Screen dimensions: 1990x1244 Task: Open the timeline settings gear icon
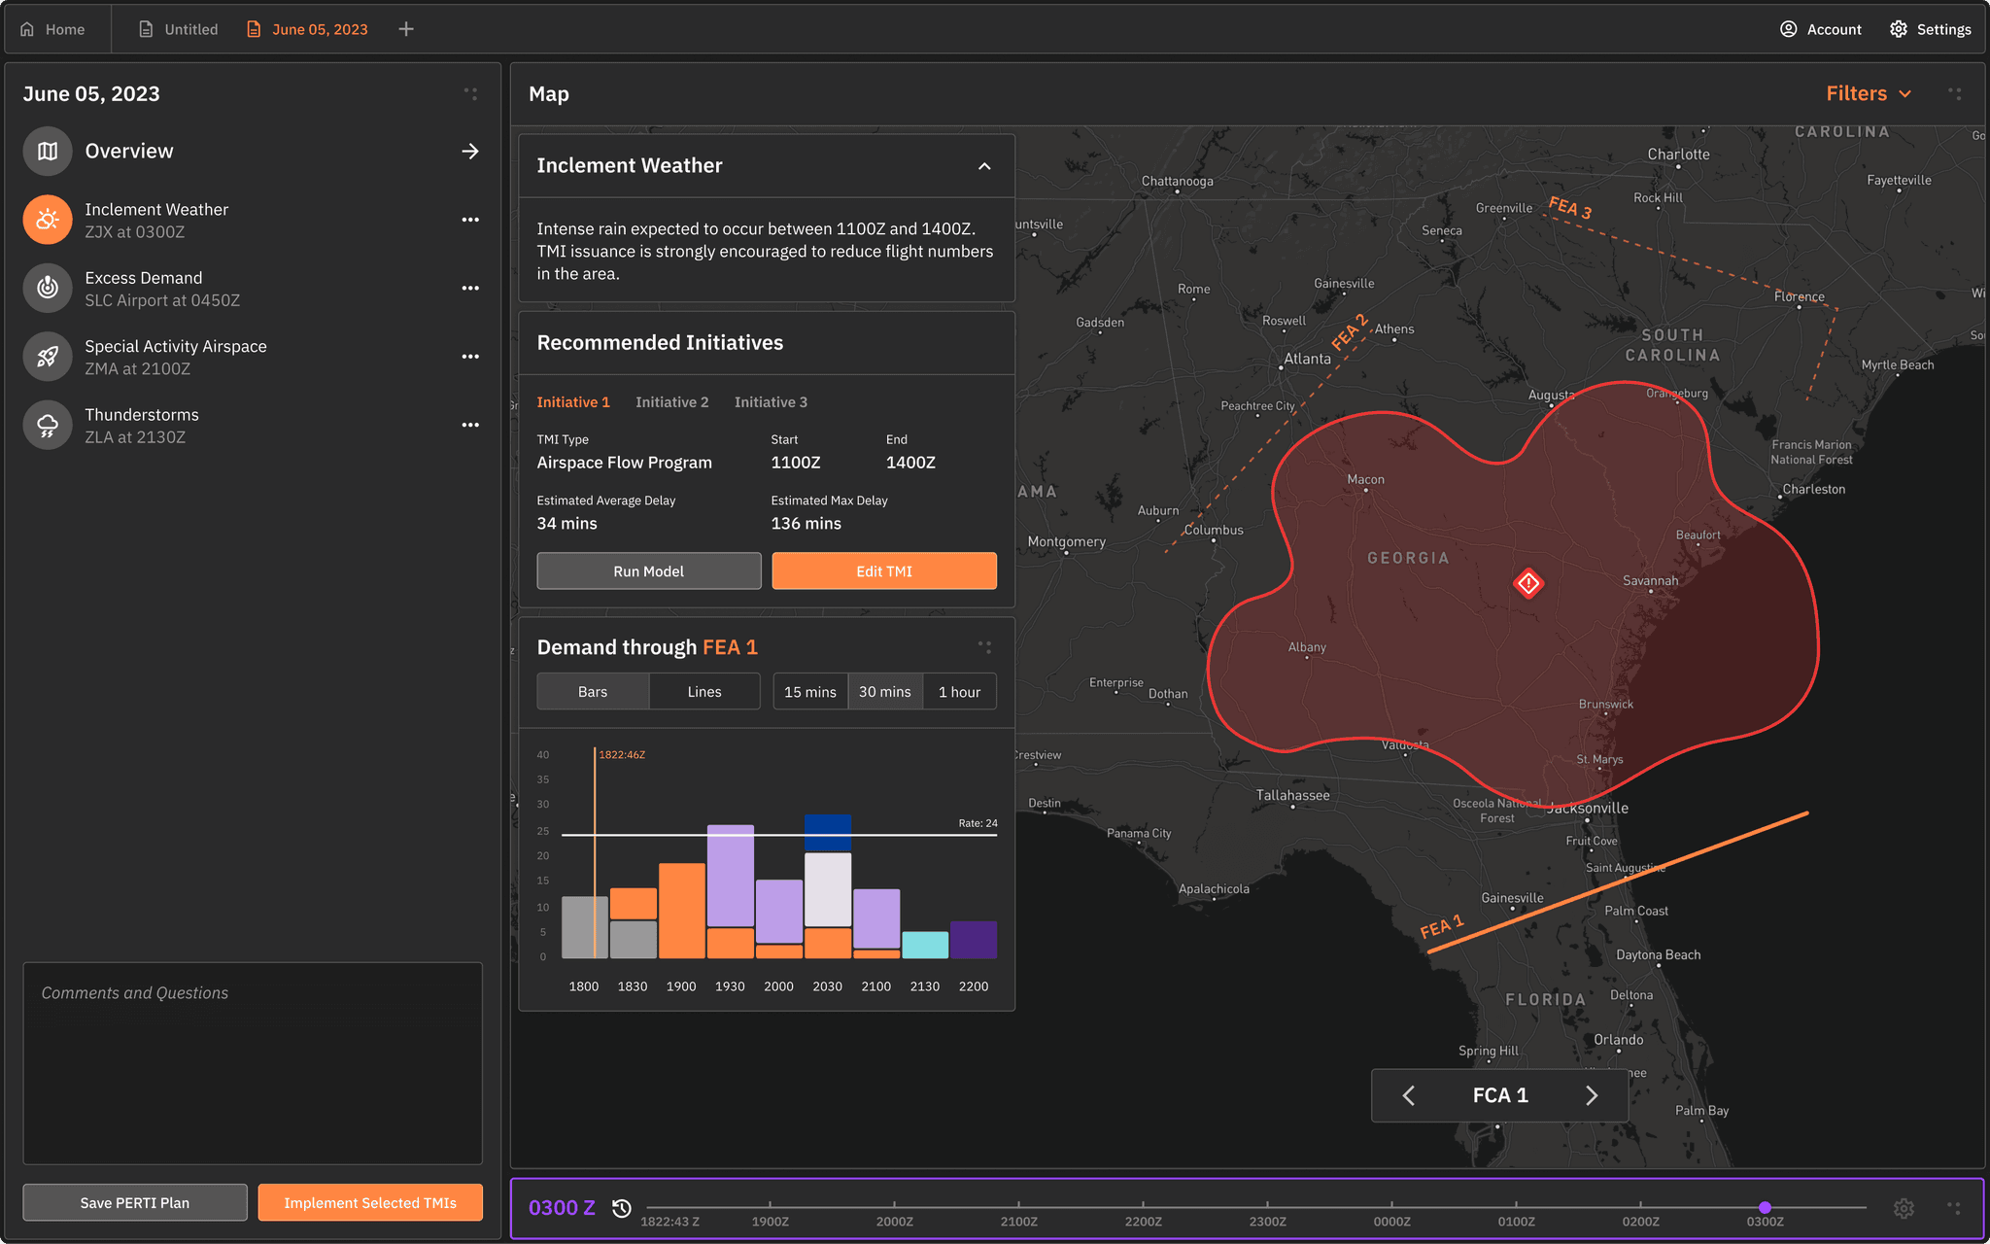point(1904,1208)
